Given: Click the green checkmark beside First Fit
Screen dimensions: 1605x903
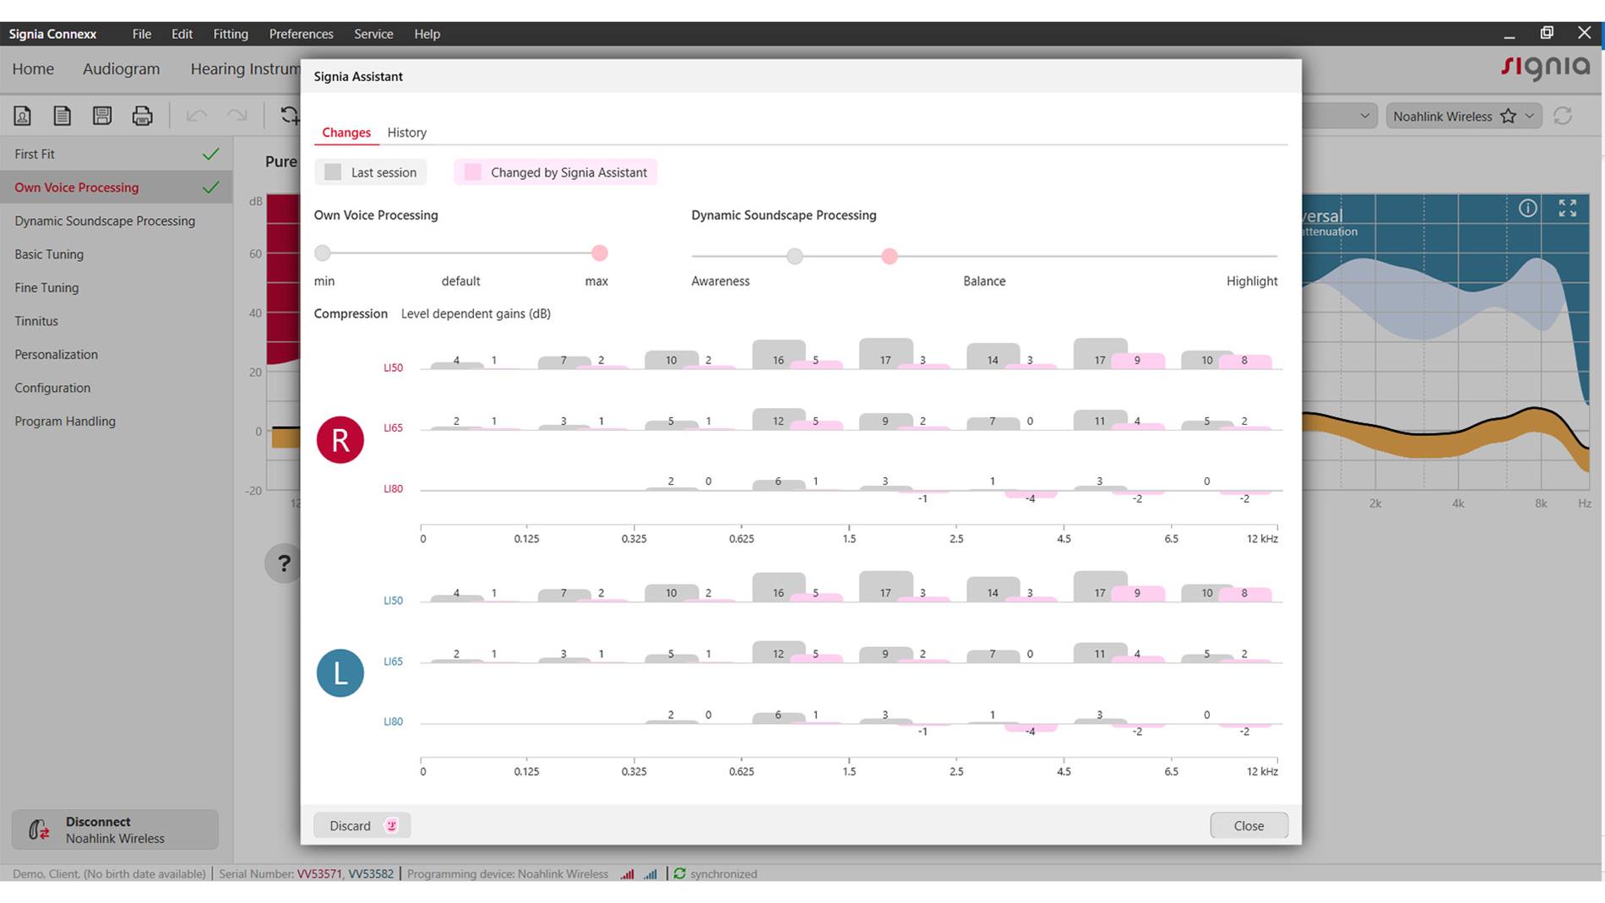Looking at the screenshot, I should 210,154.
